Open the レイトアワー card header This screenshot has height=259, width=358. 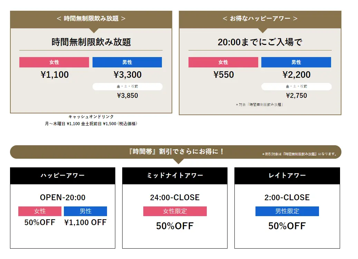coord(287,176)
